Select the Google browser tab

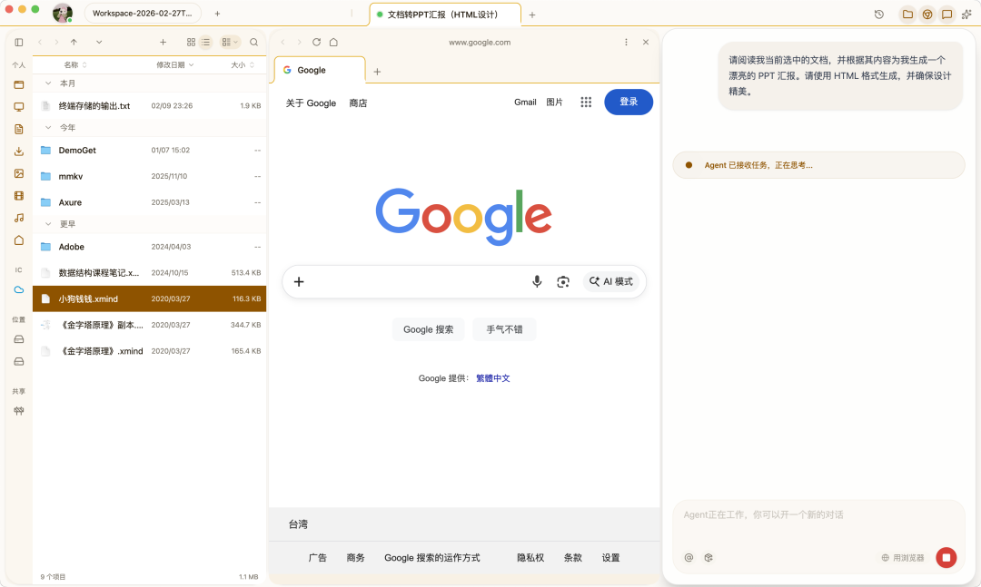(x=320, y=70)
